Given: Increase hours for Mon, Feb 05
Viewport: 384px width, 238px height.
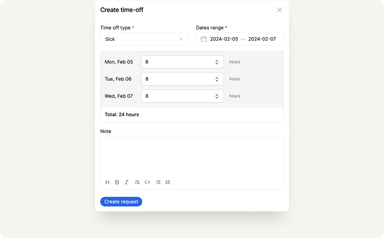Looking at the screenshot, I should (217, 60).
